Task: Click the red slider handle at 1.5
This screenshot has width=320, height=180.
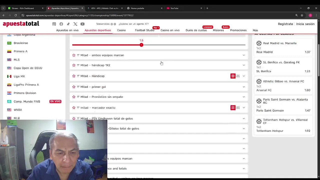Action: coord(141,45)
